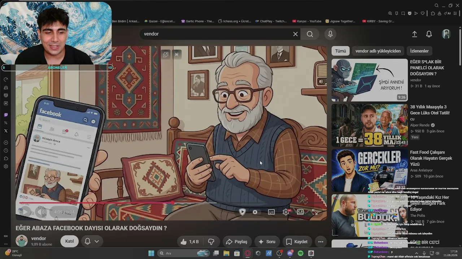Open the sidebar player icon
Viewport: 462px width, 259px height.
pos(6,142)
